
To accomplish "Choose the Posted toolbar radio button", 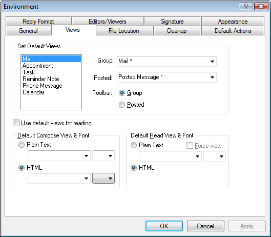I will pyautogui.click(x=122, y=105).
